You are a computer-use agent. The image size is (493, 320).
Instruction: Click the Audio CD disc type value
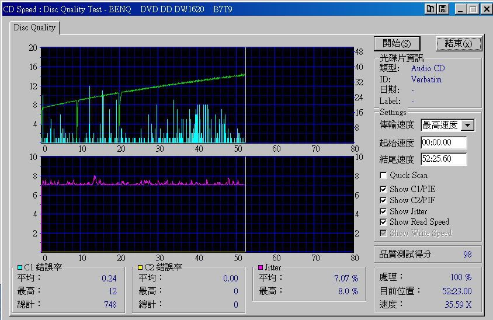[x=428, y=68]
